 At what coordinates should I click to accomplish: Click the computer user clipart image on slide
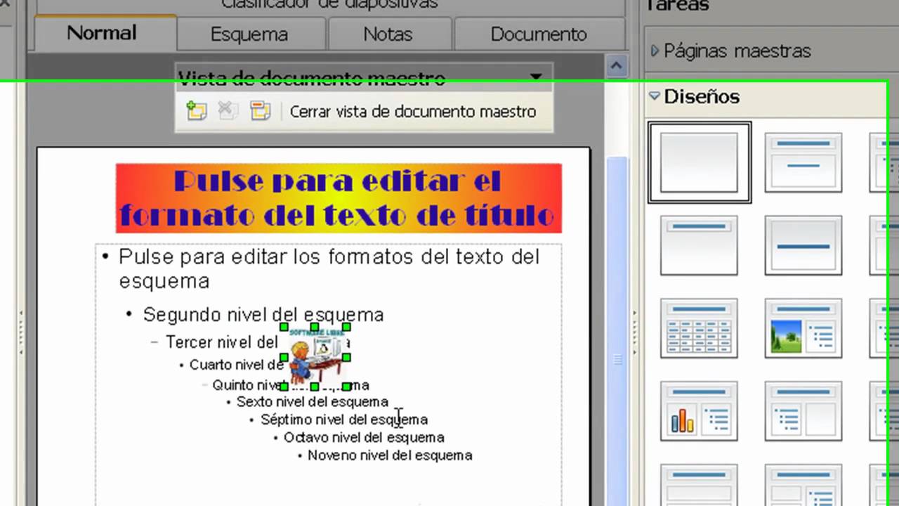click(315, 357)
